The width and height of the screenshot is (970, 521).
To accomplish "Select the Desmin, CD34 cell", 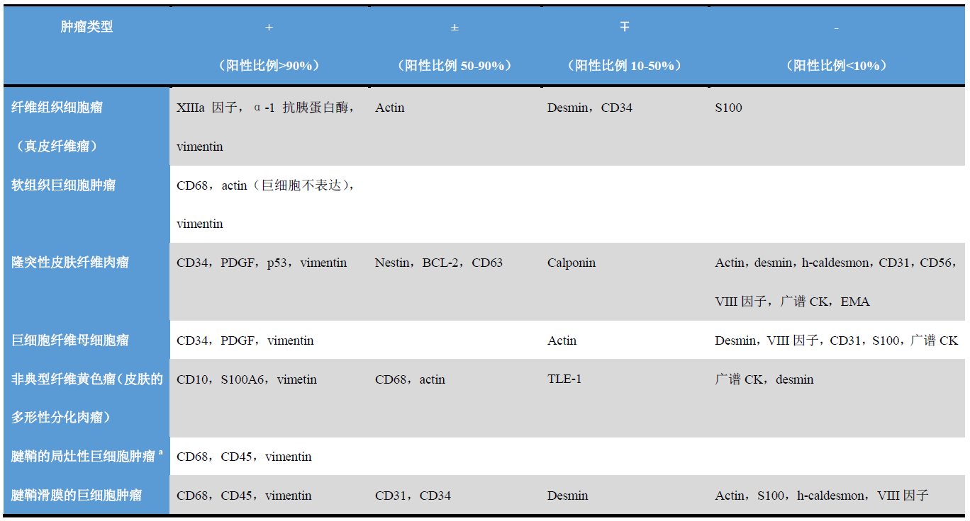I will [x=589, y=108].
